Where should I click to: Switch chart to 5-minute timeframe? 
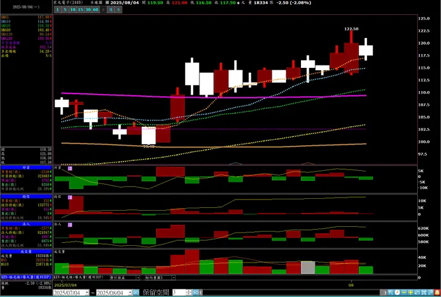(65, 10)
